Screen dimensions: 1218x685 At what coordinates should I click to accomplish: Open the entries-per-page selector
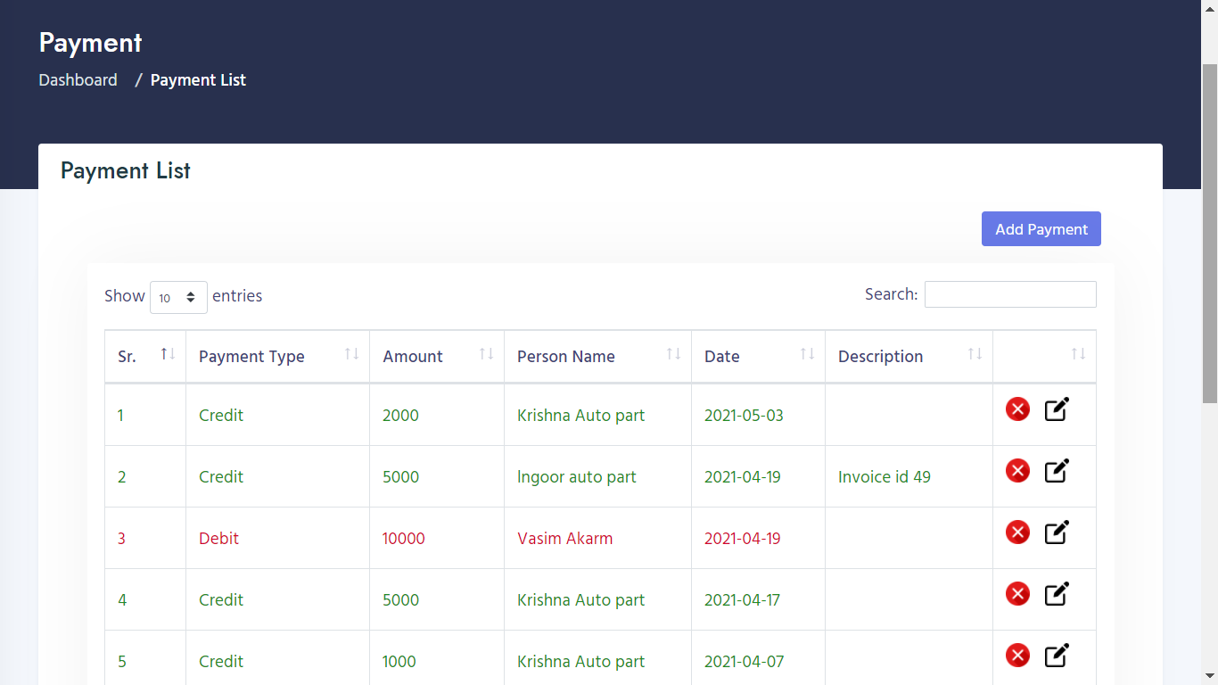pyautogui.click(x=177, y=297)
